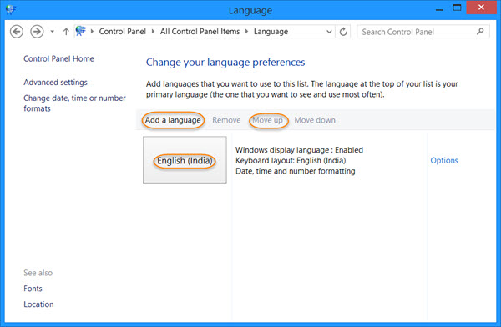Click the search magnifier icon
The image size is (501, 327).
(x=480, y=32)
